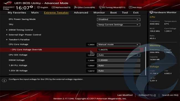Viewport: 180px width, 101px height.
Task: Click the 67°C temperature value
Action: [x=166, y=24]
